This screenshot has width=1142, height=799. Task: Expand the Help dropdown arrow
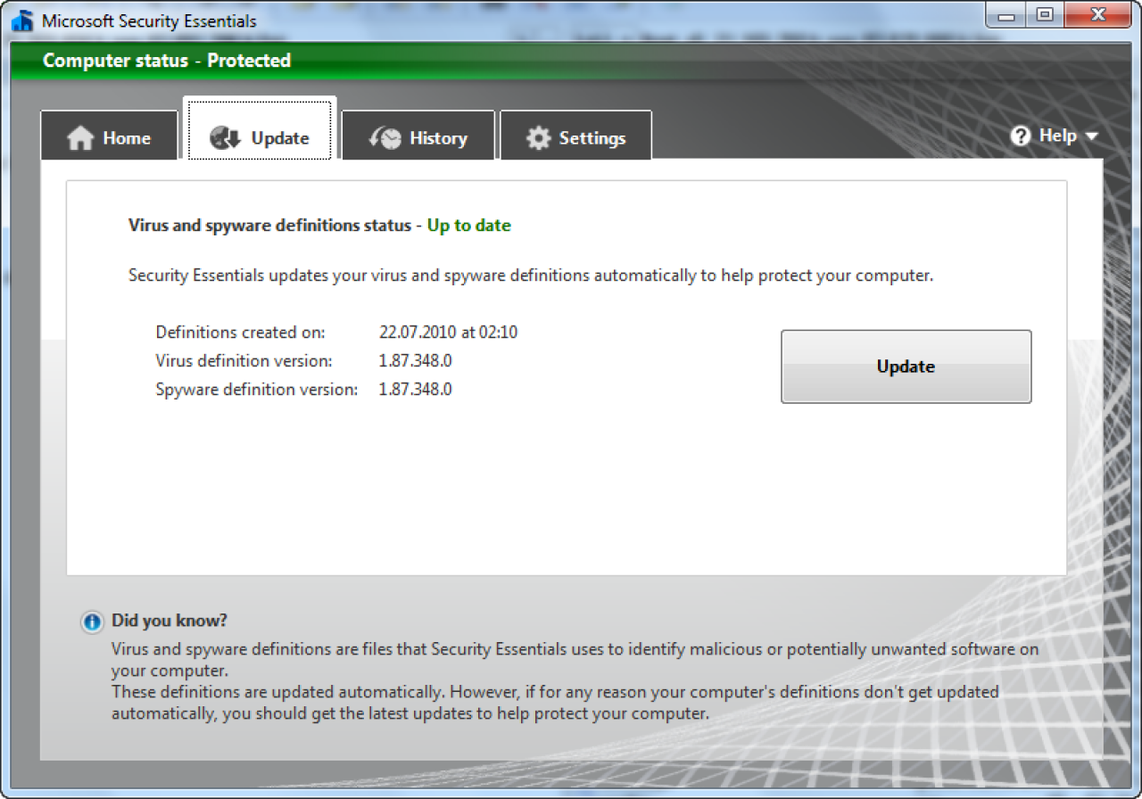pyautogui.click(x=1092, y=136)
